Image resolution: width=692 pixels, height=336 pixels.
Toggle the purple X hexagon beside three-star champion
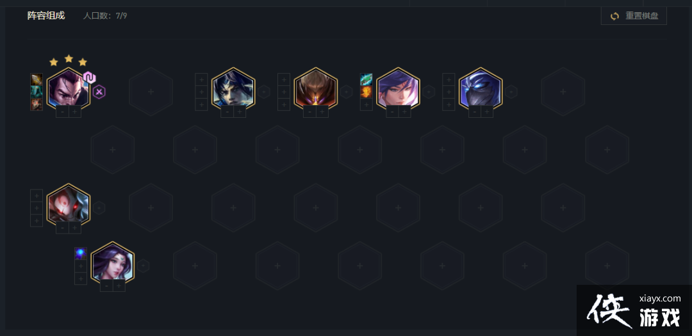click(x=99, y=92)
